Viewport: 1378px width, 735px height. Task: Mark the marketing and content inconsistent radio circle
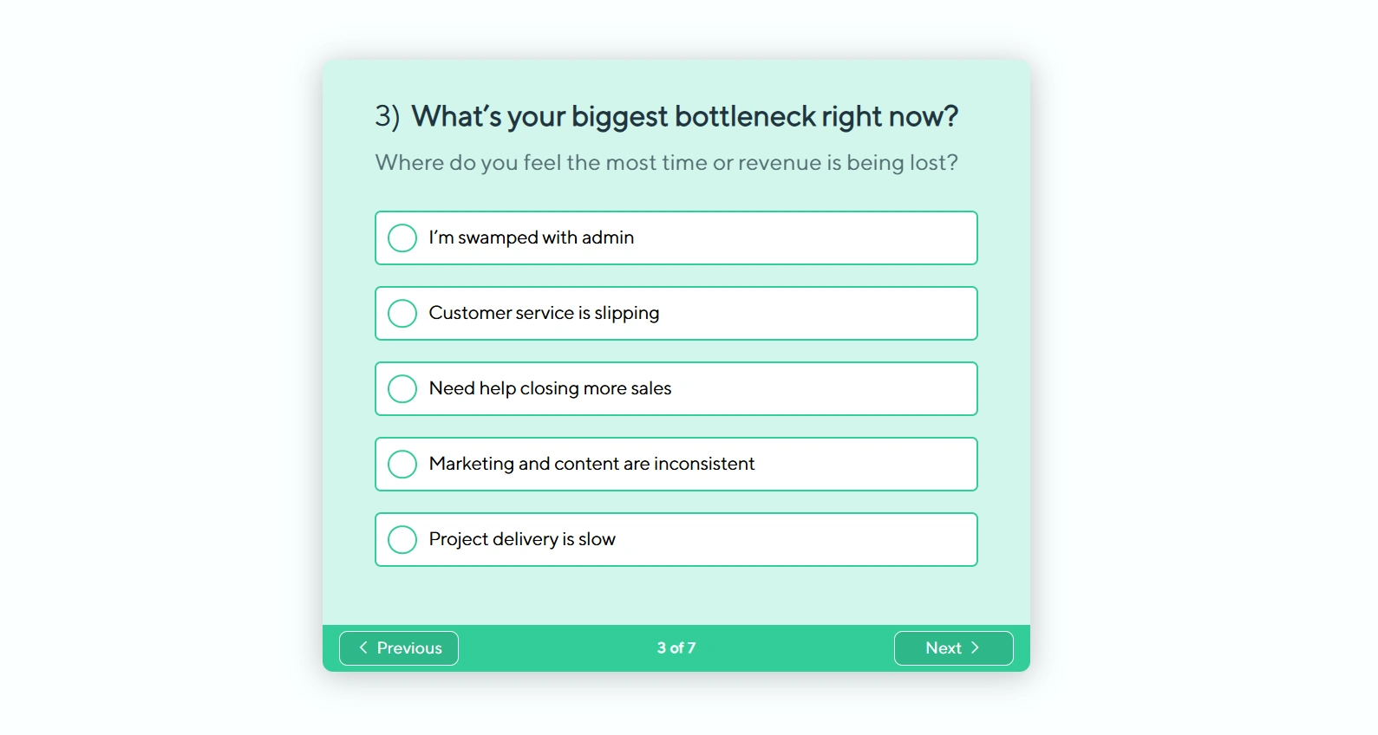pos(402,464)
